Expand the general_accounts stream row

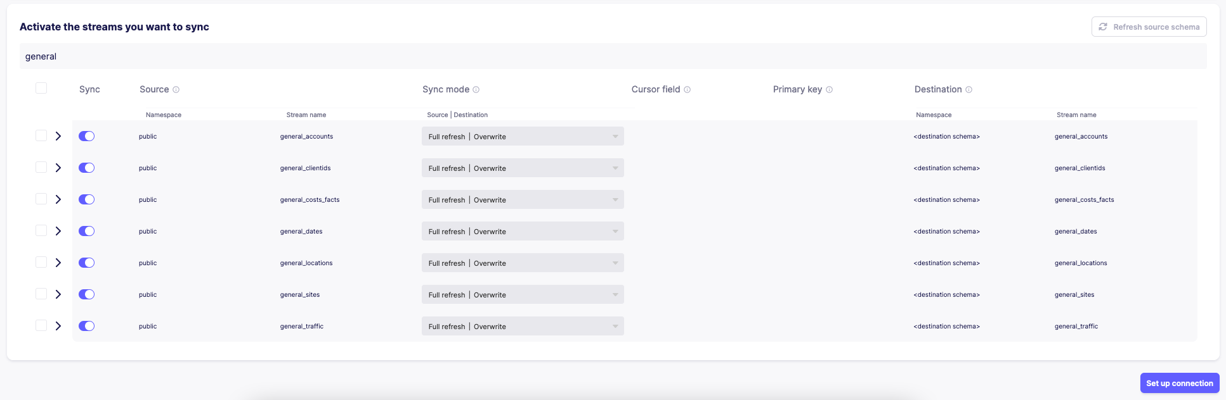pyautogui.click(x=58, y=136)
